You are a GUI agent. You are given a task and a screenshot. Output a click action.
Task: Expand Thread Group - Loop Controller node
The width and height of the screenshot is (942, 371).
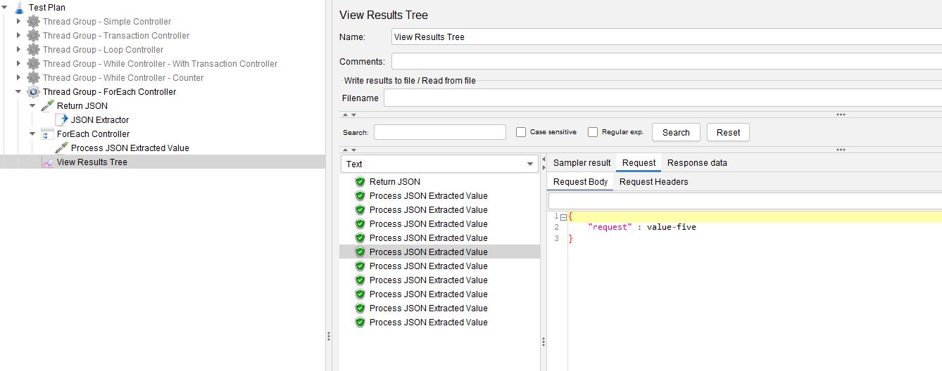[19, 50]
